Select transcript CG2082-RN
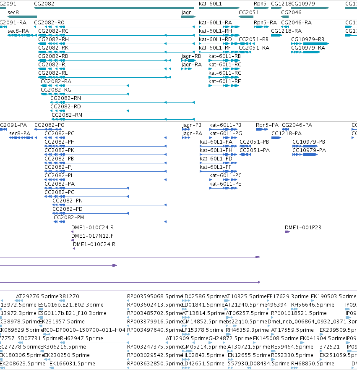Screen dimensions: 357x370 [x=122, y=102]
